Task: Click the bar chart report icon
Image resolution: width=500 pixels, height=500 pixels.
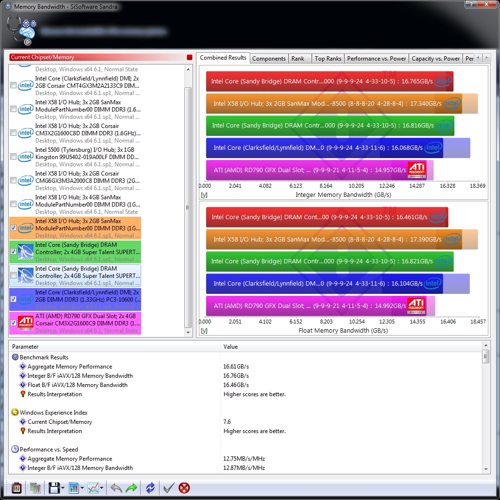Action: (74, 488)
